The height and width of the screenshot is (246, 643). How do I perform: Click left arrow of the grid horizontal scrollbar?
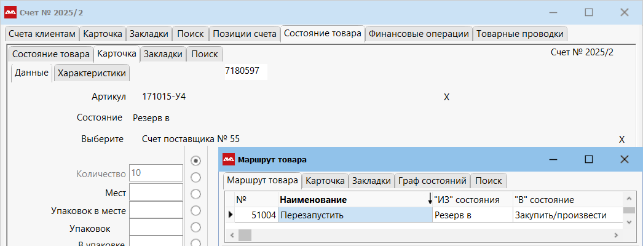click(232, 235)
